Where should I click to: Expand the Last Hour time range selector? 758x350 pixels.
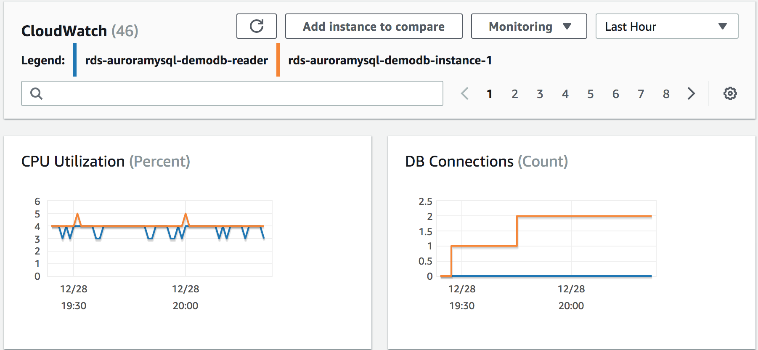click(667, 26)
